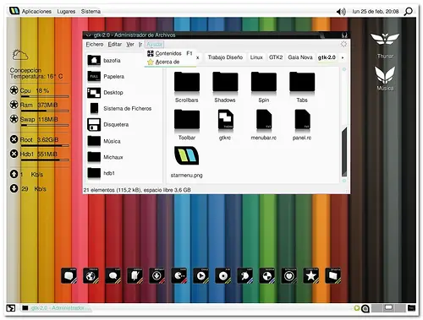Select the Tabs folder
Viewport: 423px width, 320px height.
pos(302,87)
